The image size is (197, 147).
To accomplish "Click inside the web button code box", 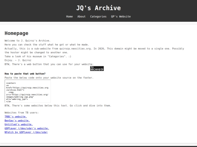I will coord(28,91).
